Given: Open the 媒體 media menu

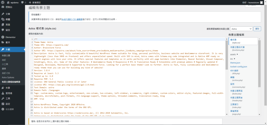Looking at the screenshot, I should [8, 19].
